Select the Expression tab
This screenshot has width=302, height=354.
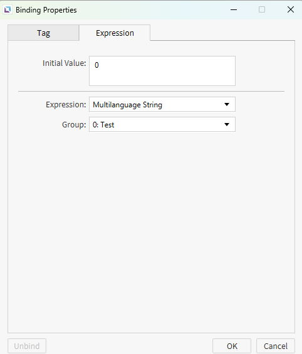(115, 33)
